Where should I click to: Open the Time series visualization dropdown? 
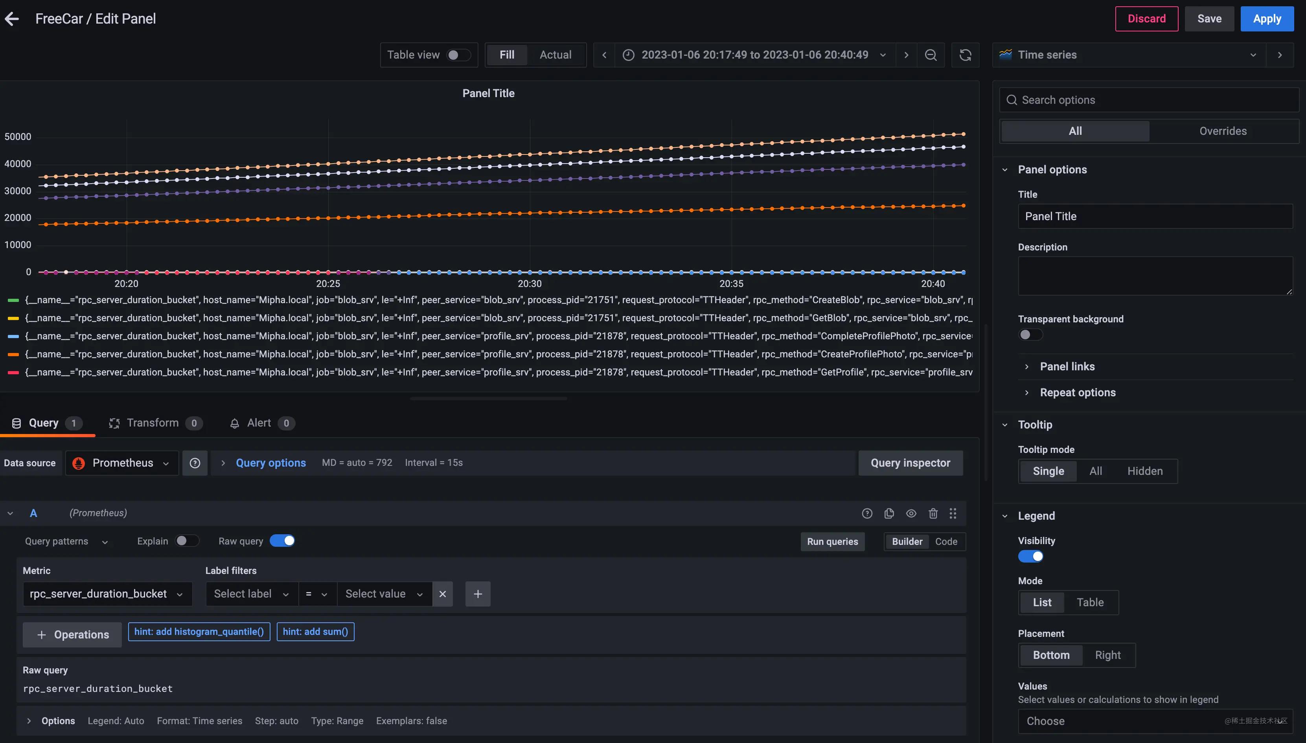[x=1128, y=55]
